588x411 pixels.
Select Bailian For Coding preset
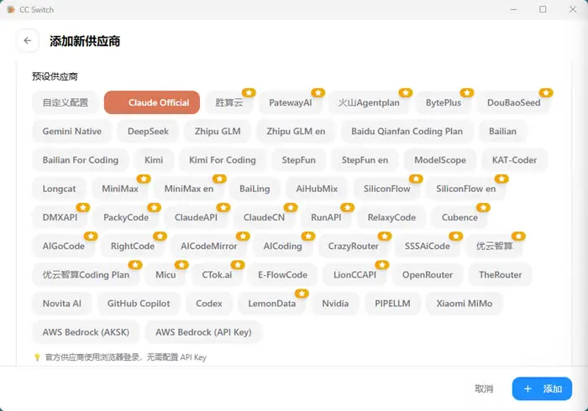pos(81,160)
